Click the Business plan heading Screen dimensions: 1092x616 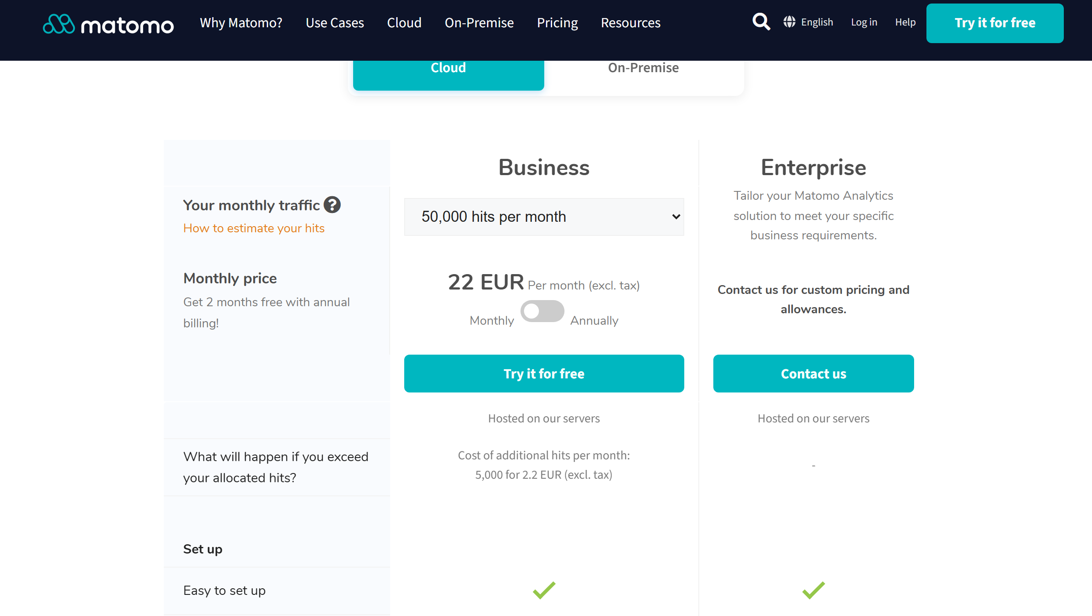click(x=544, y=168)
